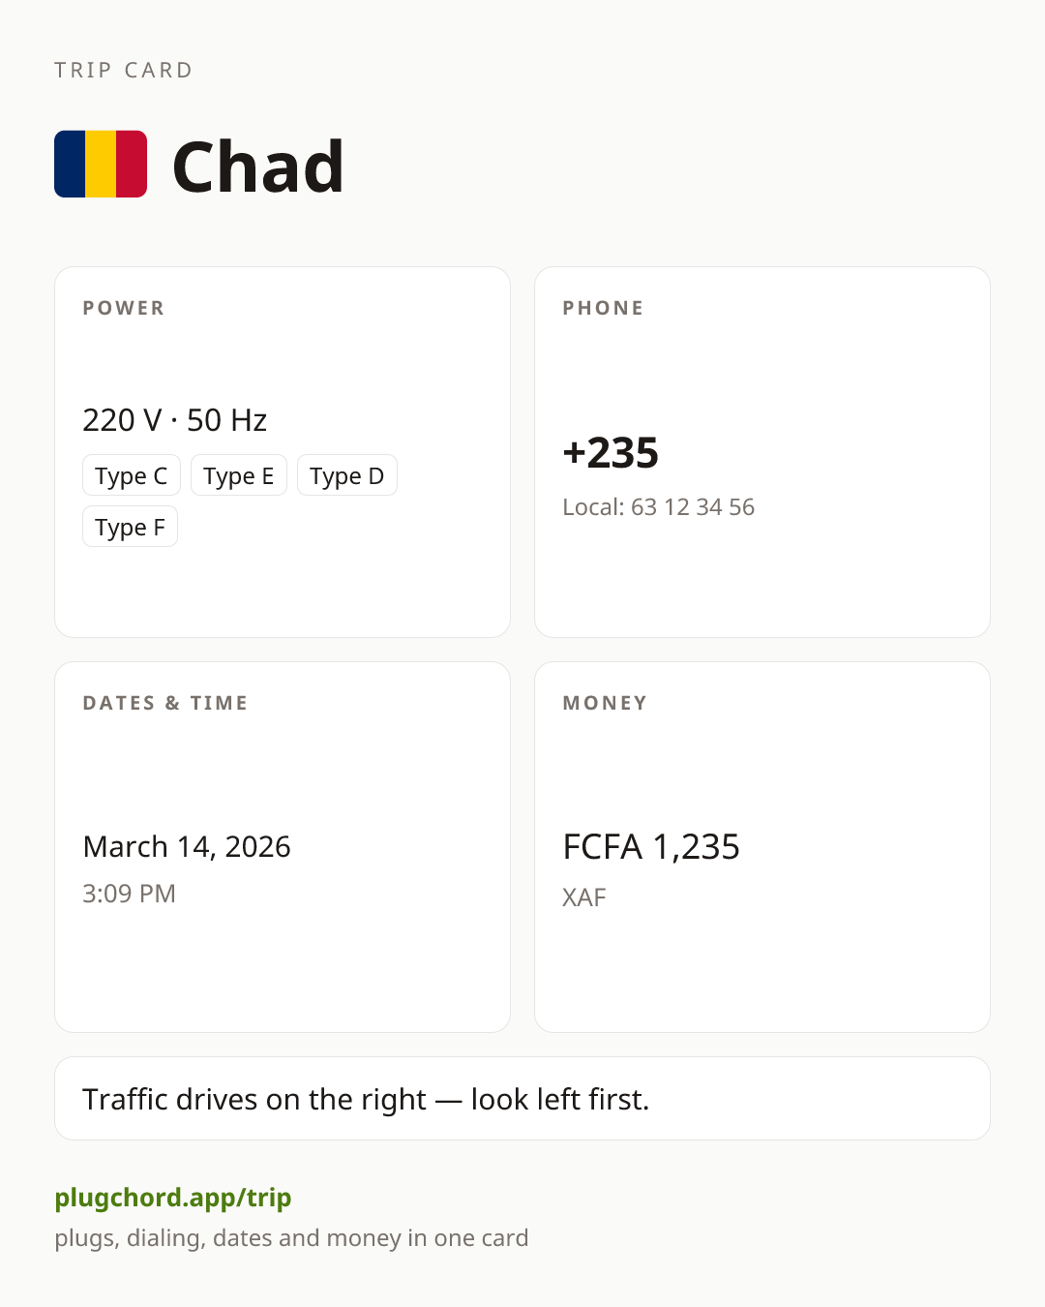
Task: Click the POWER card heading
Action: pos(124,308)
